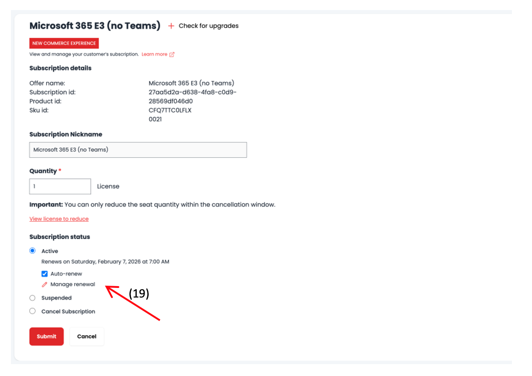
Task: Open the Check for upgrades link
Action: click(x=209, y=26)
